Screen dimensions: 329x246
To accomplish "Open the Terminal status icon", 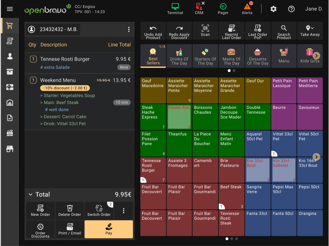I will pyautogui.click(x=175, y=9).
